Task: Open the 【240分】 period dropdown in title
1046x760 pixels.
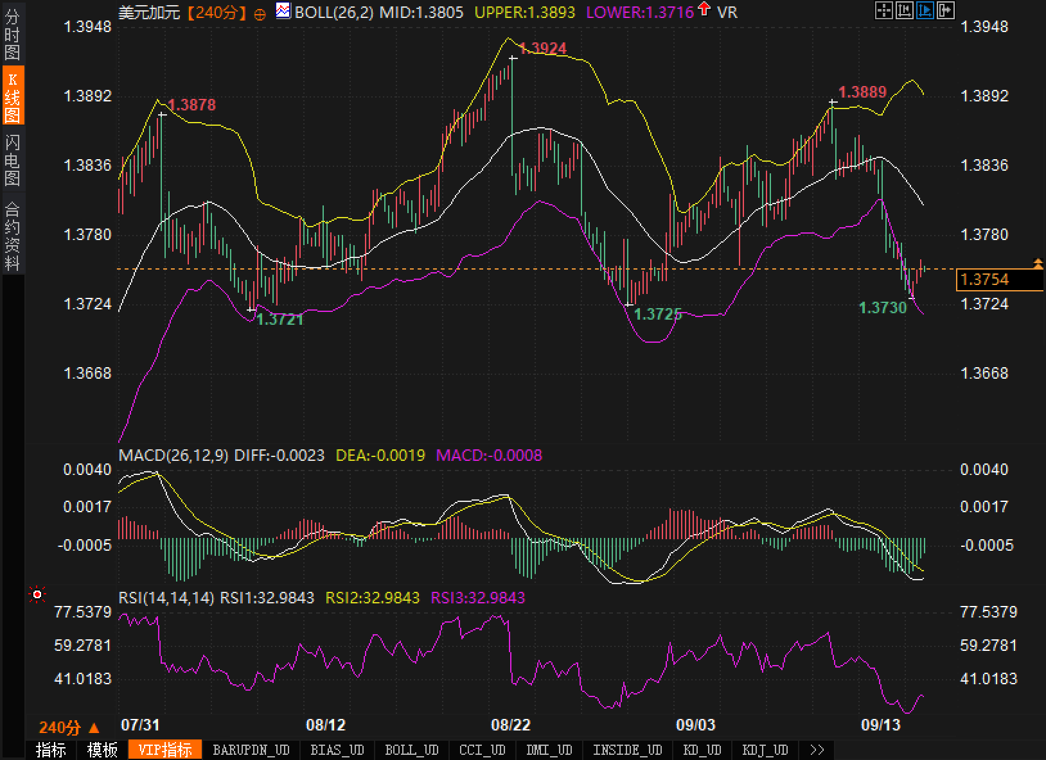Action: [217, 12]
